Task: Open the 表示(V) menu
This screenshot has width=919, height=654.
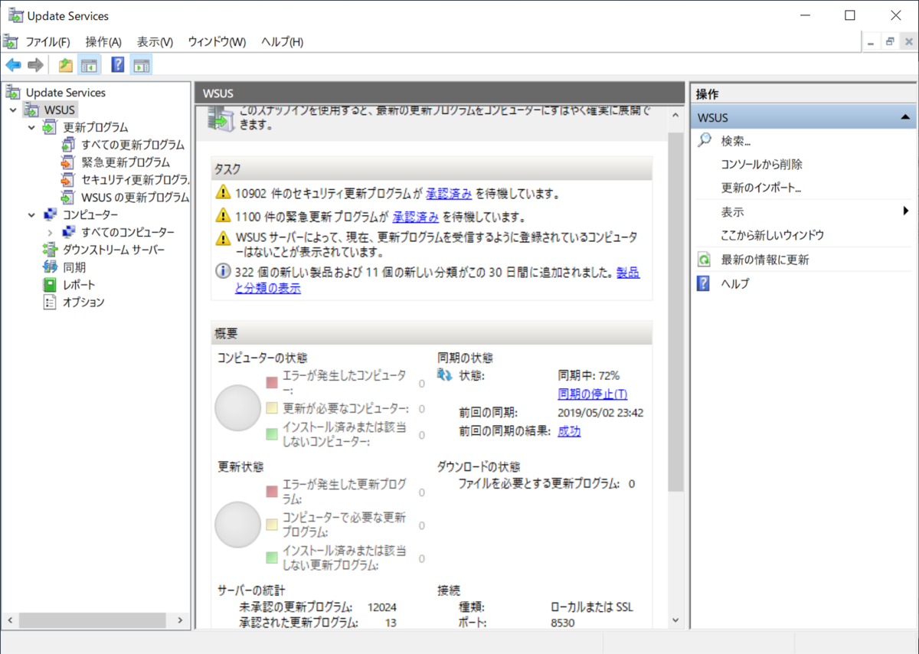Action: [x=155, y=42]
